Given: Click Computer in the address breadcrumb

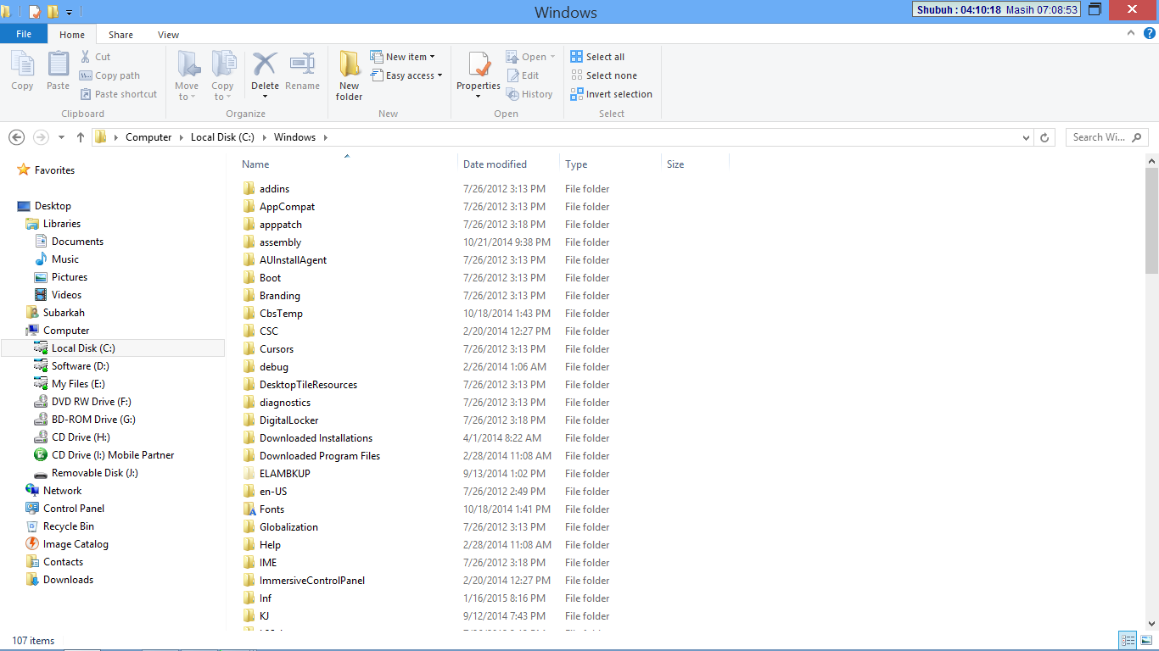Looking at the screenshot, I should [148, 137].
